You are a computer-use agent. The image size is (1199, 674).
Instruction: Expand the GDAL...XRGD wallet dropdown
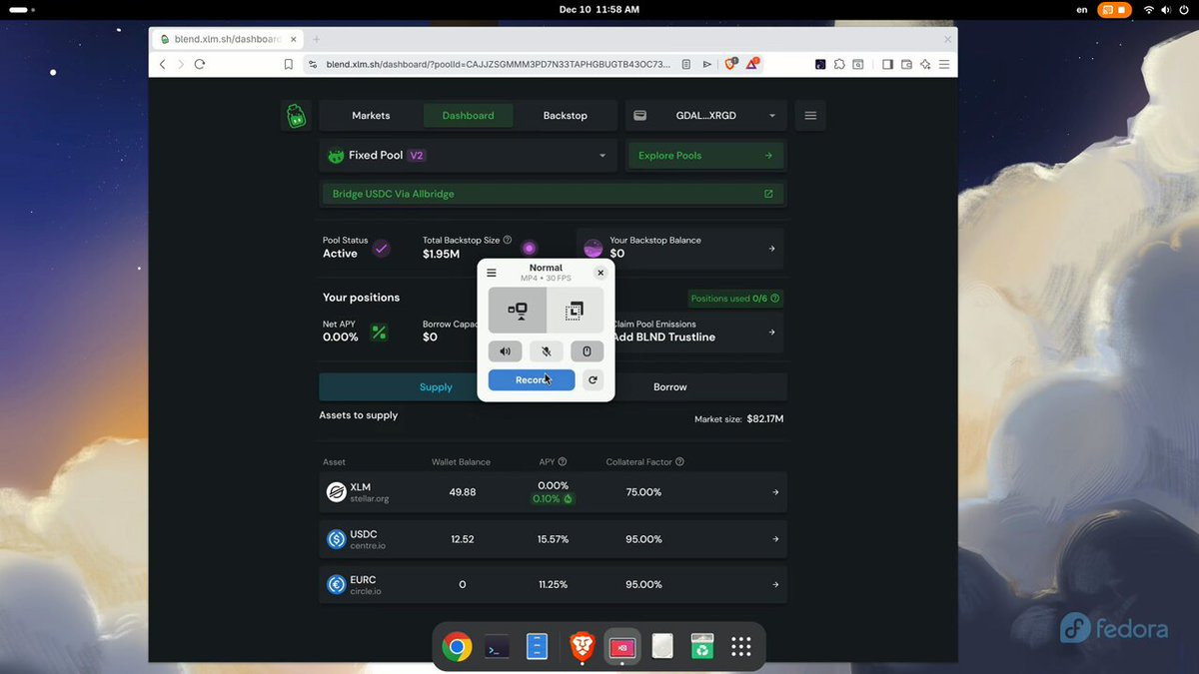click(x=772, y=116)
